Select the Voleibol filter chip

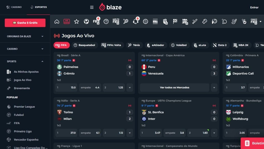(x=179, y=45)
